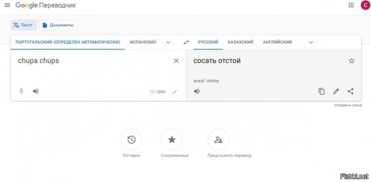Choose Испанский as source language
The image size is (371, 182).
pos(143,42)
